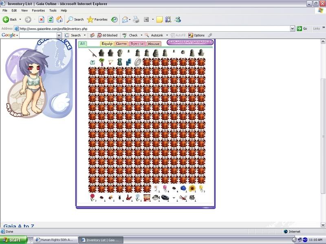Stop page loading with the red X icon
Screen dimensions: 326x244
pyautogui.click(x=42, y=20)
